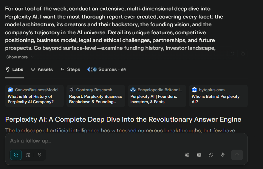
Task: Open the Sources tab showing 60
Action: tap(106, 69)
